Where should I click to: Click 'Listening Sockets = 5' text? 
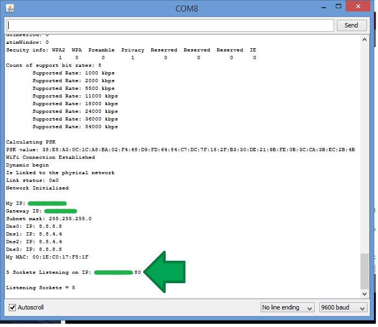pyautogui.click(x=41, y=288)
